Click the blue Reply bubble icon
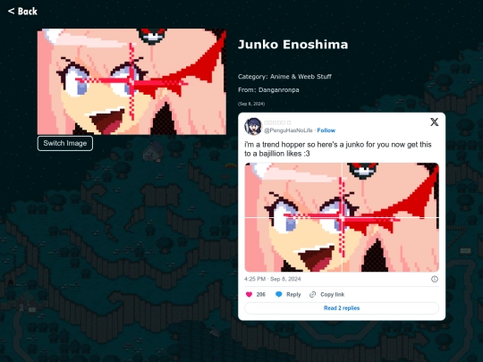 click(x=278, y=295)
